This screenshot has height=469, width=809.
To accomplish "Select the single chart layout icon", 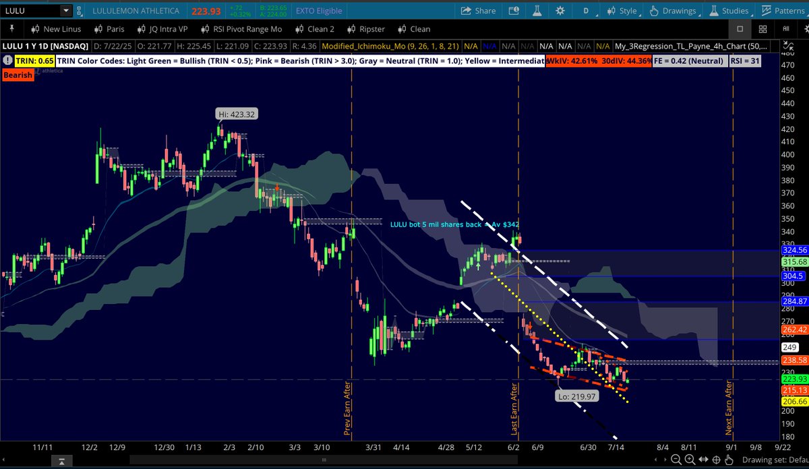I will tap(740, 29).
